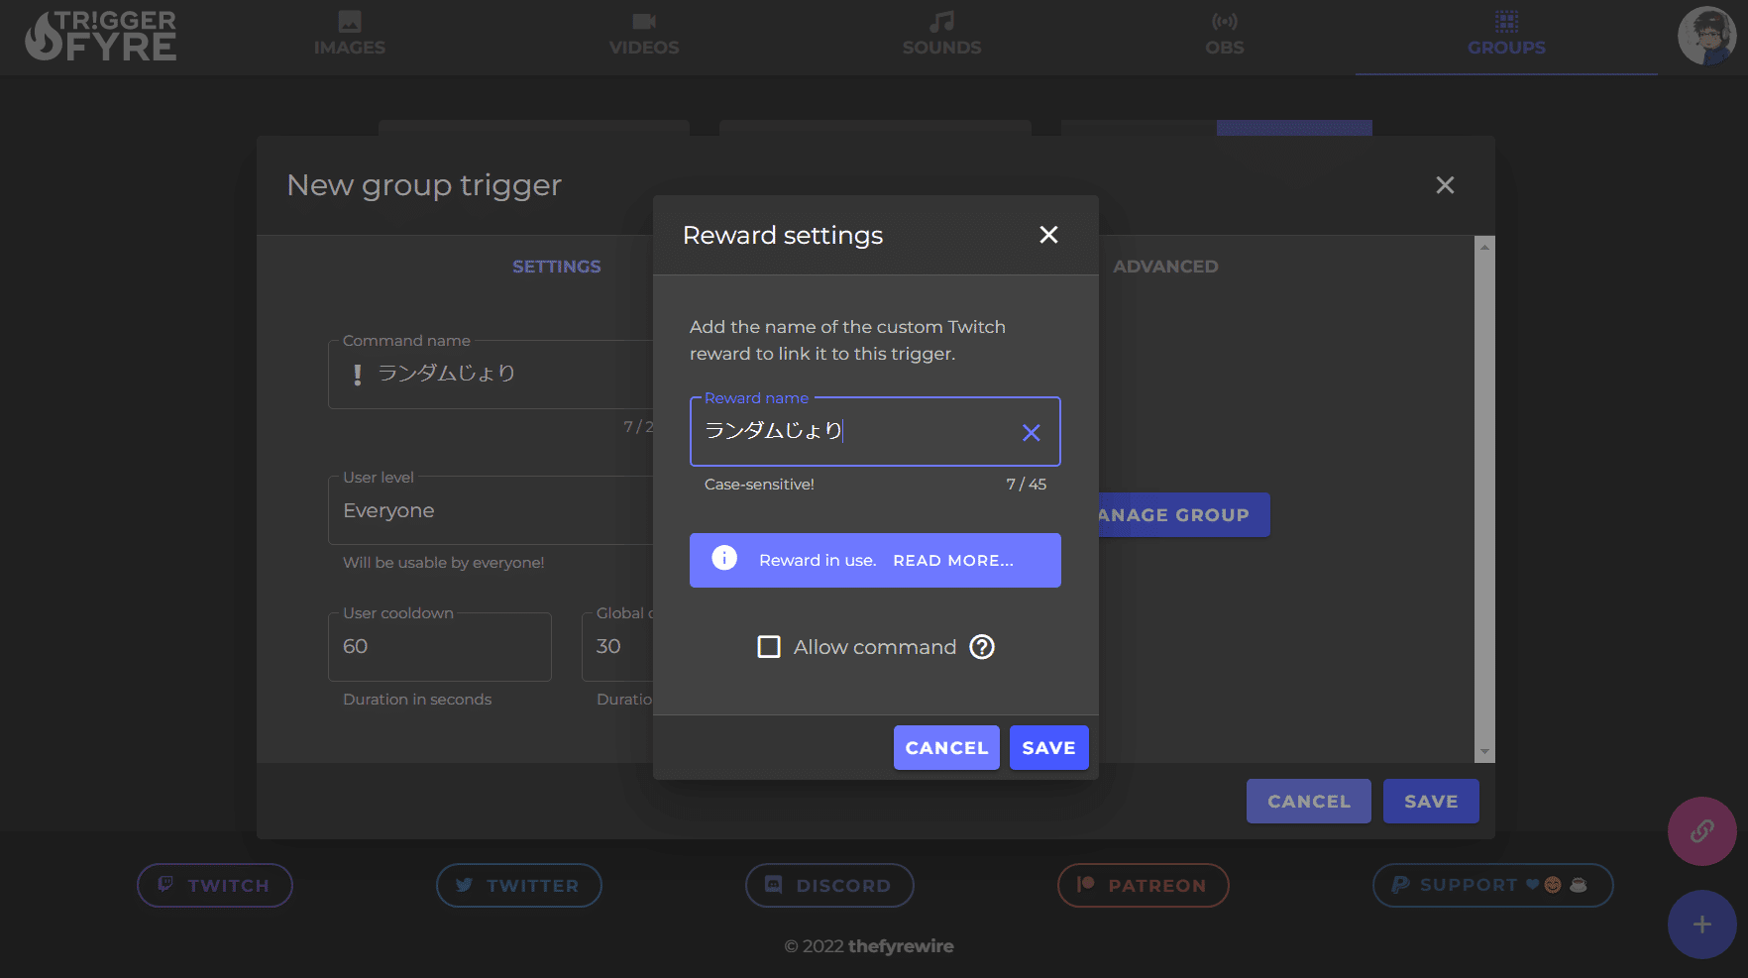
Task: Open the TriggerFyre logo home link
Action: [x=101, y=37]
